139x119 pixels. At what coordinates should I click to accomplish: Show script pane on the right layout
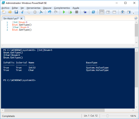tap(108, 12)
